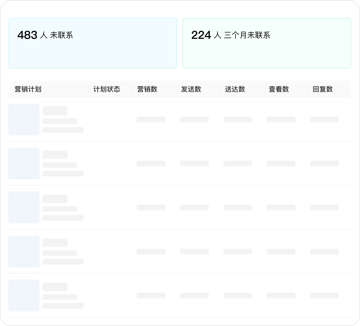Click the 查看数 column header
The height and width of the screenshot is (326, 360).
pos(279,89)
